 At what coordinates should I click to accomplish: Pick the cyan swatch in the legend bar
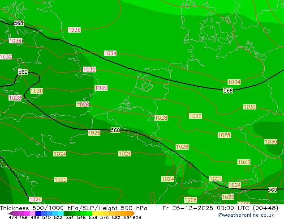(x=61, y=213)
